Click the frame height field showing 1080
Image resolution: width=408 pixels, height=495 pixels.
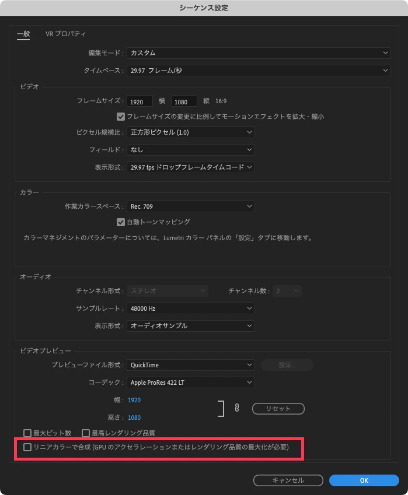184,101
